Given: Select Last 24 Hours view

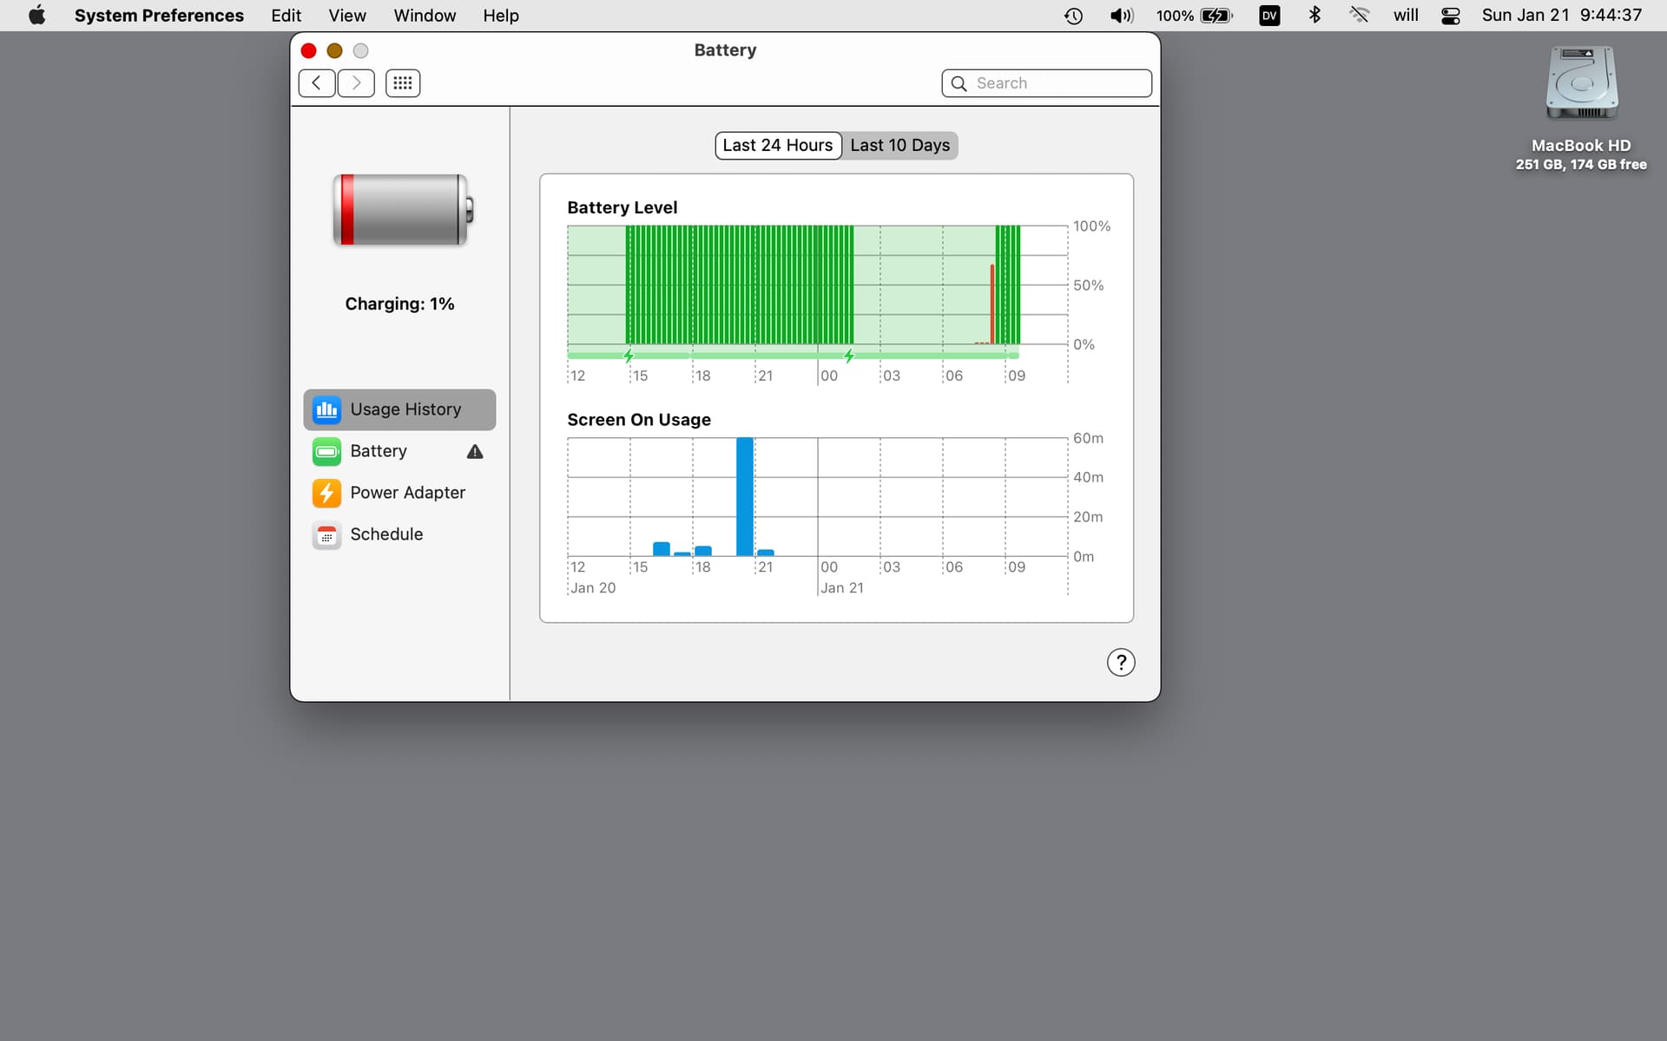Looking at the screenshot, I should 777,146.
